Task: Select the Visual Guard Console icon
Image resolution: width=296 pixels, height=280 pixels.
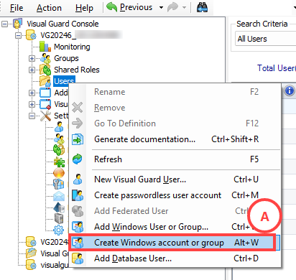Action: (x=18, y=24)
